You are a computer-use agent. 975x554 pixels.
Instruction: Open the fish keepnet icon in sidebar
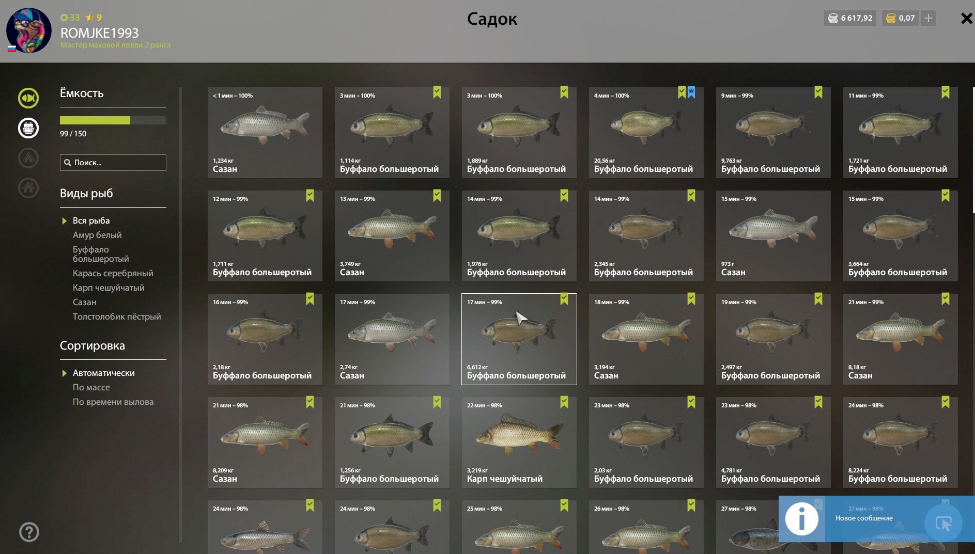coord(28,98)
